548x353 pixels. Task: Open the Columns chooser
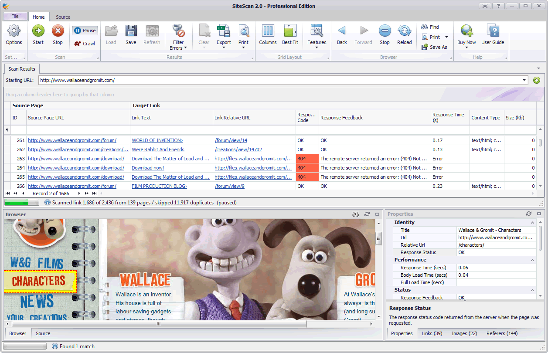(x=268, y=35)
